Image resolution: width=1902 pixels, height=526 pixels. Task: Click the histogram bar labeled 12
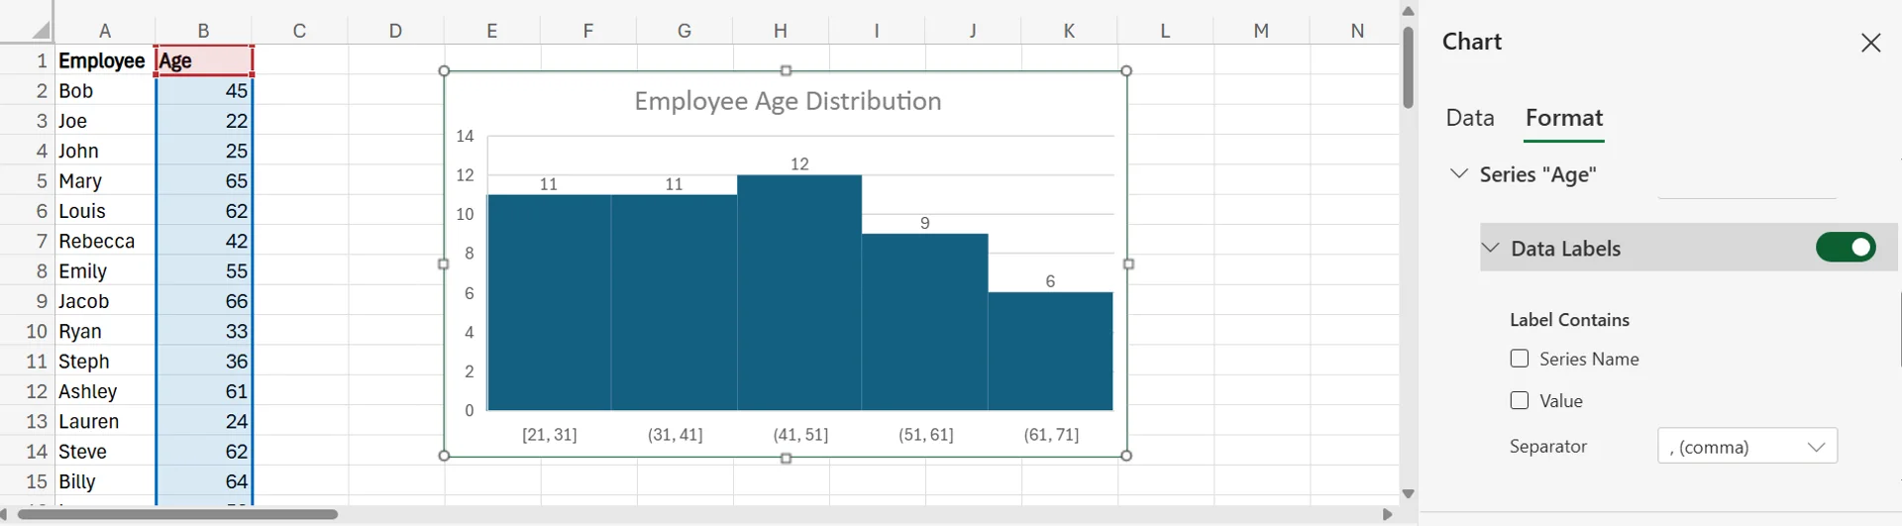[799, 292]
